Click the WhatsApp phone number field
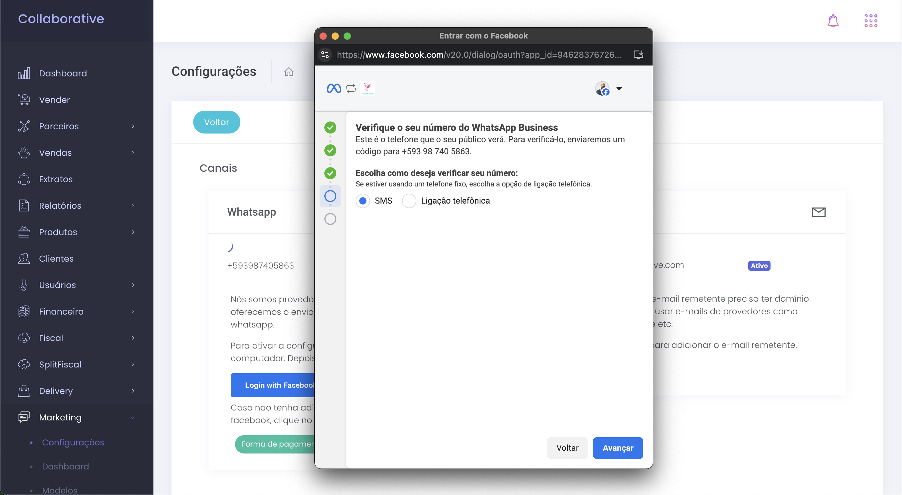 [x=261, y=265]
